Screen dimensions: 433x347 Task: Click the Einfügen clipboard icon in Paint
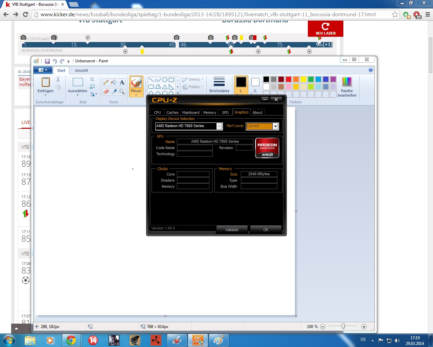(x=45, y=82)
